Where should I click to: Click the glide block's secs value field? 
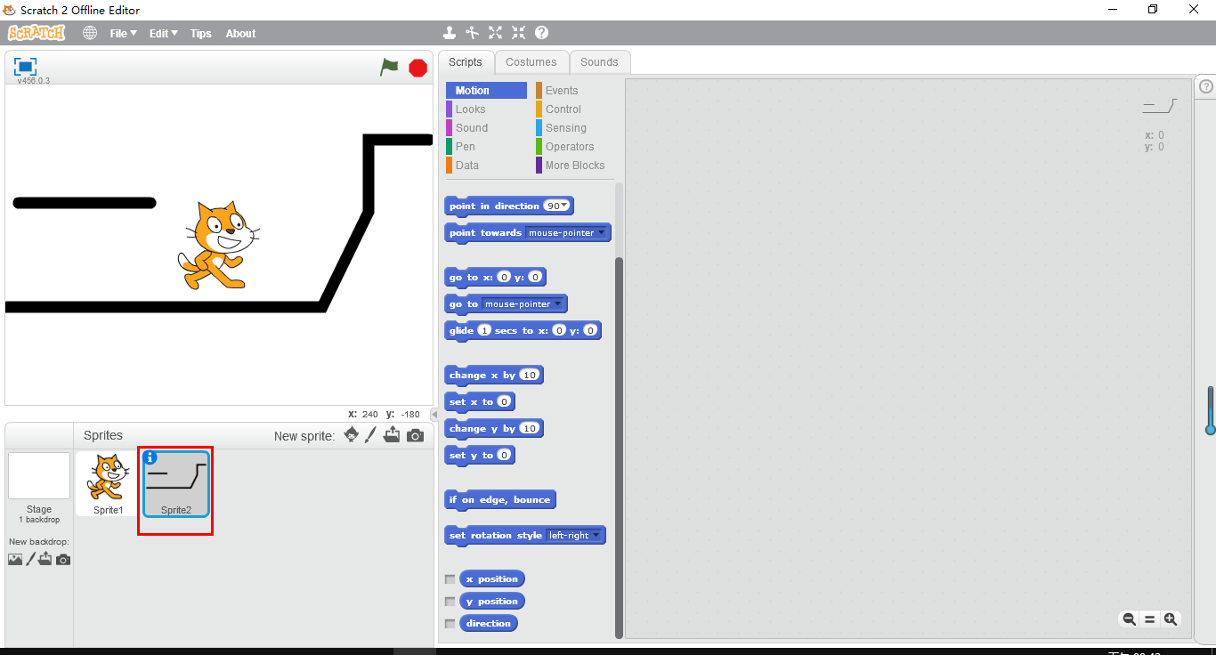(484, 331)
